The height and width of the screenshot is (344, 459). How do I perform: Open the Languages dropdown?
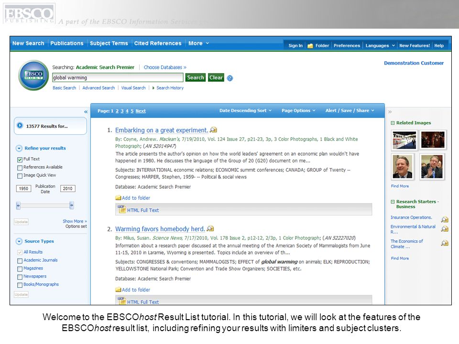coord(380,46)
